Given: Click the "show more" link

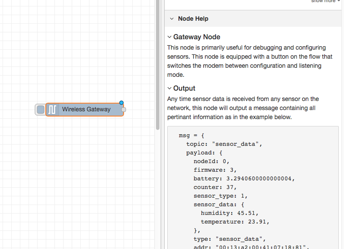Looking at the screenshot, I should (x=323, y=1).
